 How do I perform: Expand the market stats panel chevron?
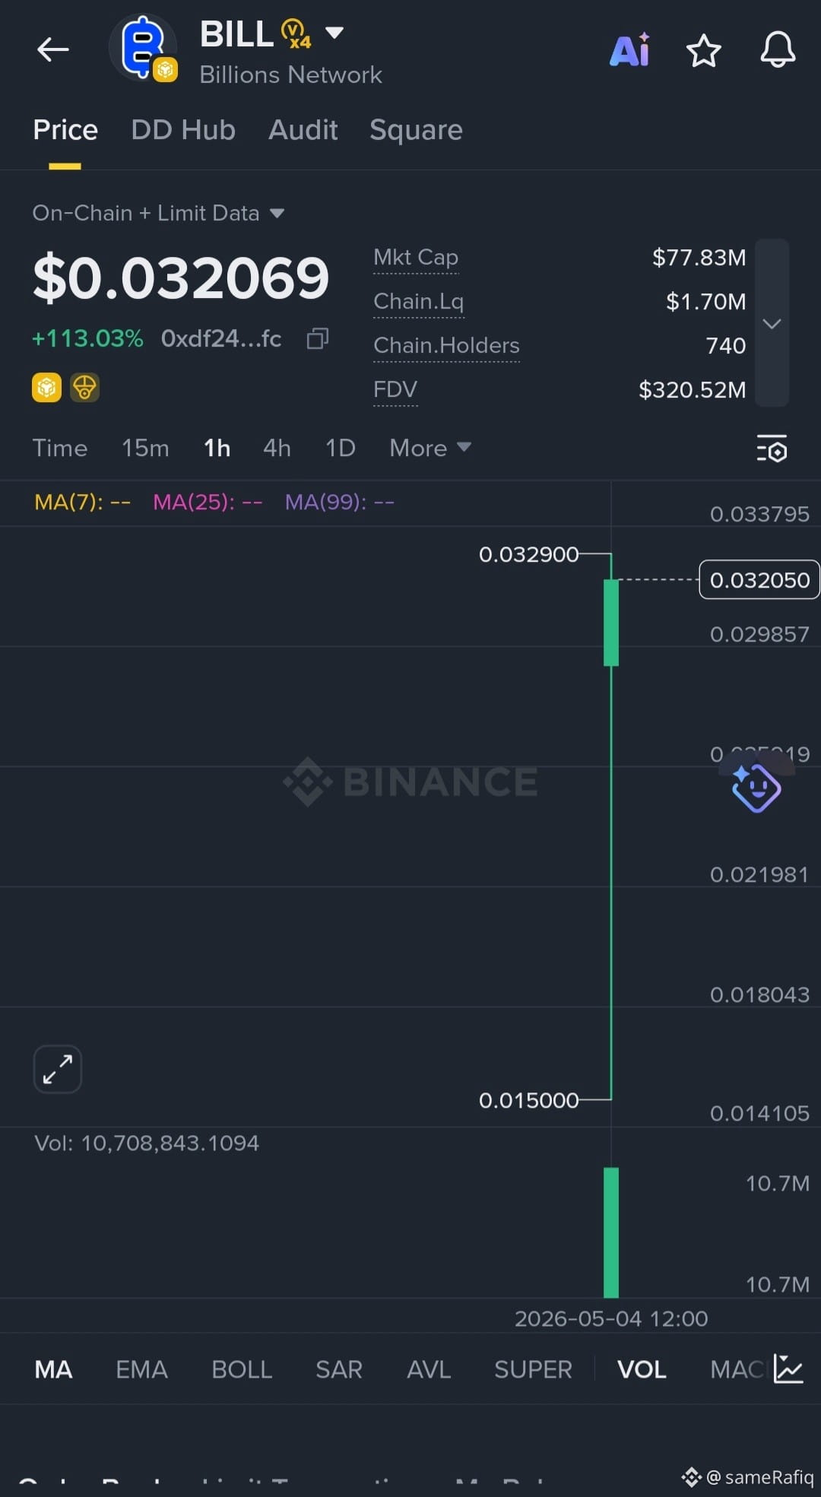point(772,324)
